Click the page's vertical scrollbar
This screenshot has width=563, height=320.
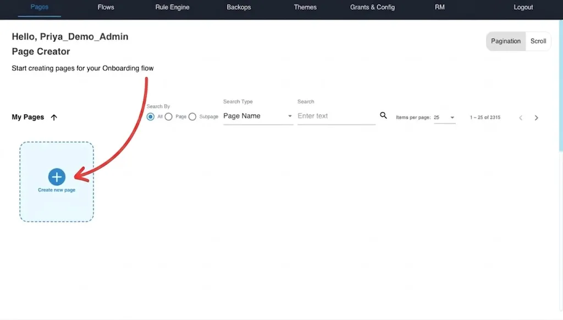click(561, 86)
